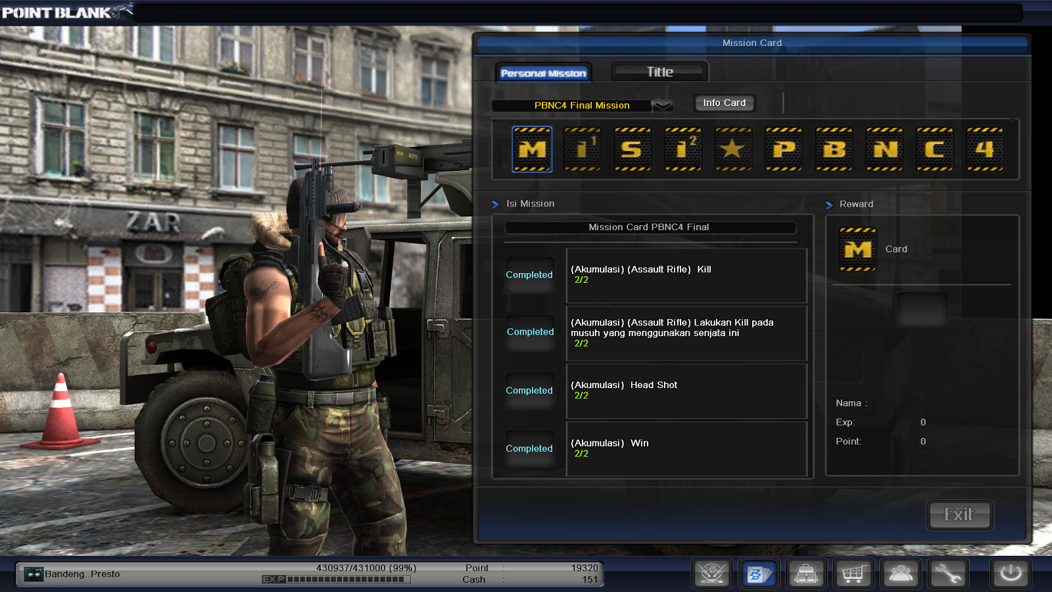
Task: Switch to the Title tab
Action: [659, 72]
